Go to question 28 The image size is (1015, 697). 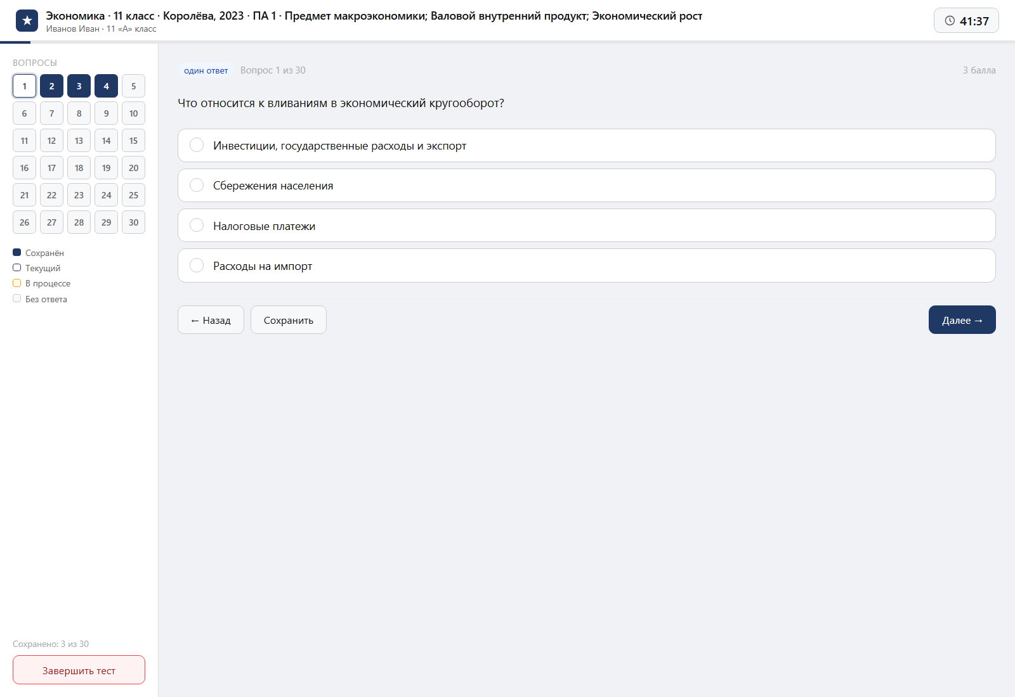[x=79, y=222]
